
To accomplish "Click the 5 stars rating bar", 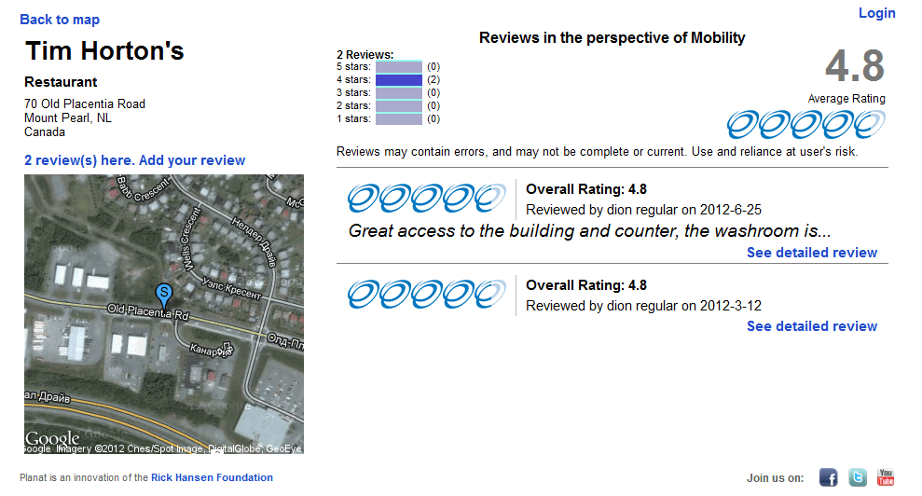I will point(399,67).
